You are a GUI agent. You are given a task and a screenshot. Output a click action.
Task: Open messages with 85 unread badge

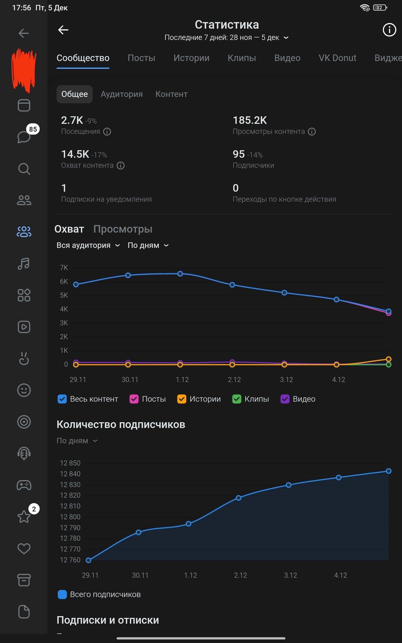click(24, 137)
